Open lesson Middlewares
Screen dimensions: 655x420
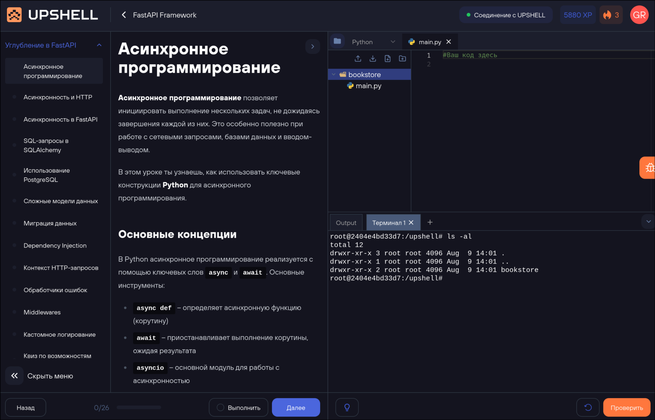click(42, 312)
